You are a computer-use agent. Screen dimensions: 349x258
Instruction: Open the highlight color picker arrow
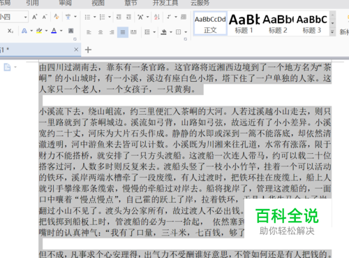pos(46,31)
